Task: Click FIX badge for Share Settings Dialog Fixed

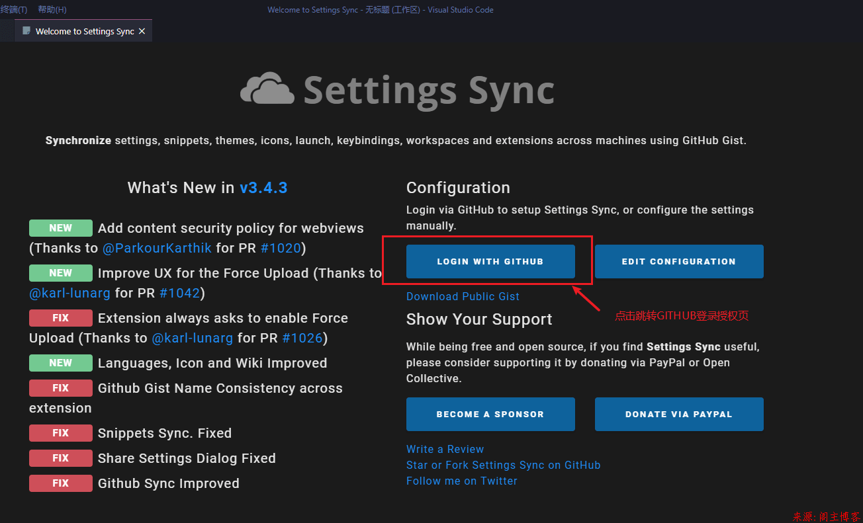Action: coord(60,458)
